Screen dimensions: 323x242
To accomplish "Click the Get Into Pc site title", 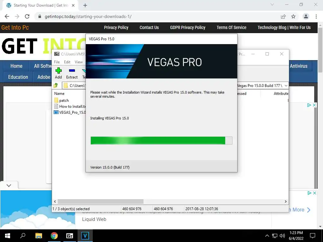I will (15, 28).
